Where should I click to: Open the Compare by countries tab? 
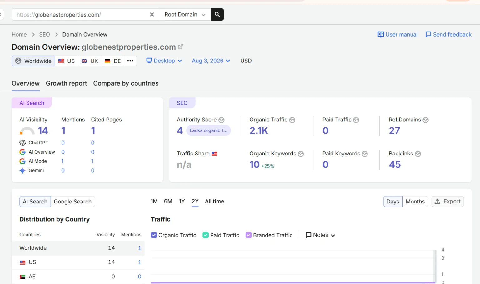(x=126, y=83)
